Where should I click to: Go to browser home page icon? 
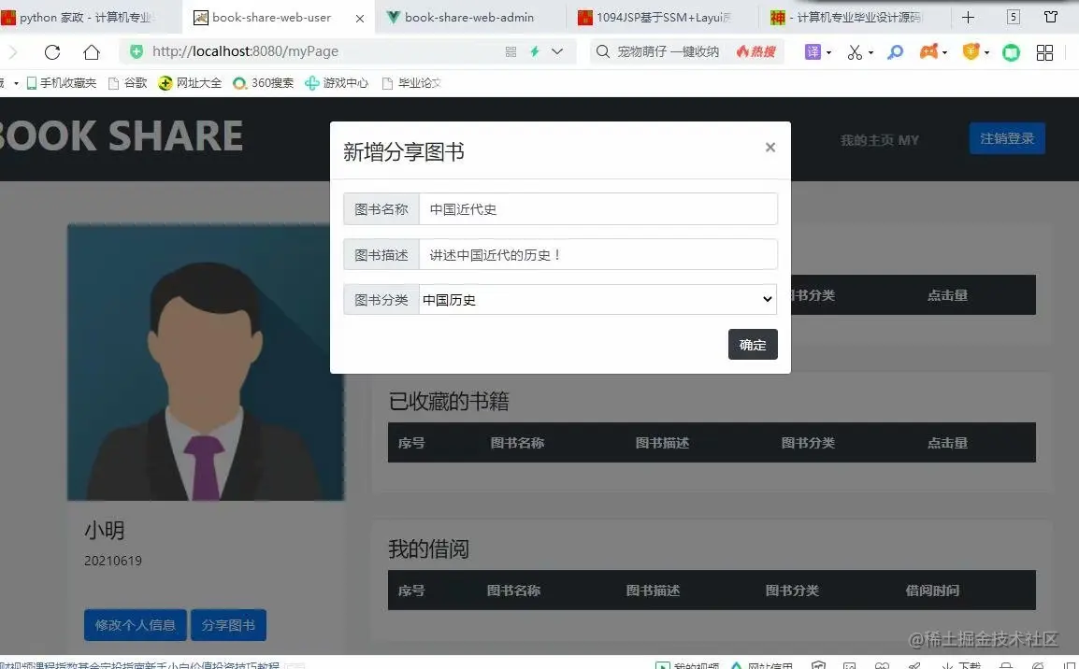(92, 51)
